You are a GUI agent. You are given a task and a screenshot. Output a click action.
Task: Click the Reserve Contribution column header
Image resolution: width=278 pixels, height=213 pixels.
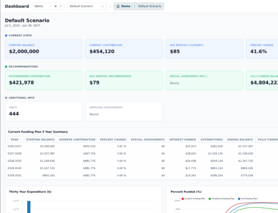(x=77, y=140)
